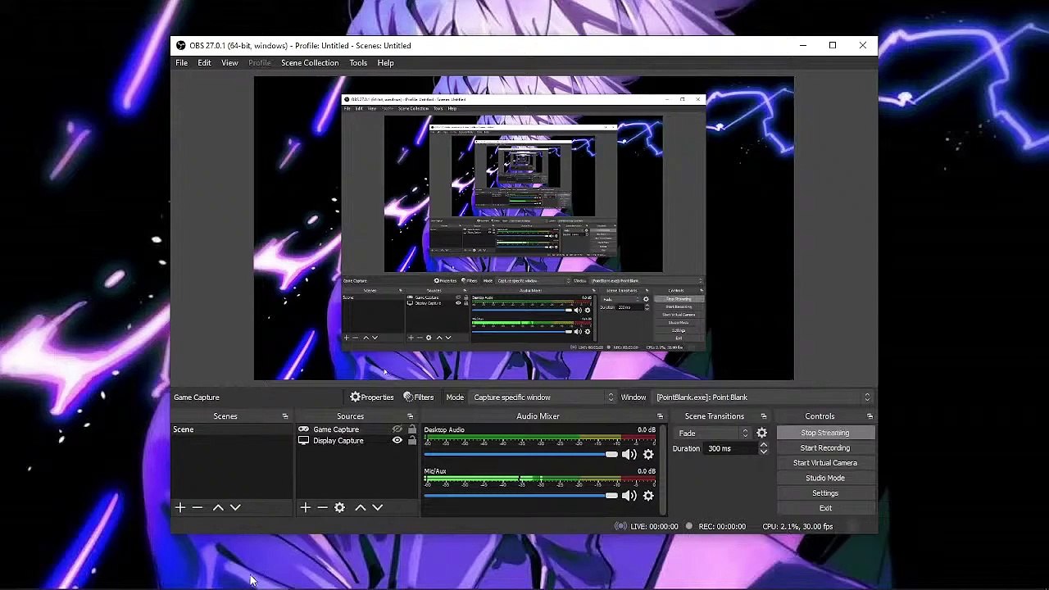Toggle visibility of Game Capture source
This screenshot has width=1049, height=590.
point(397,429)
